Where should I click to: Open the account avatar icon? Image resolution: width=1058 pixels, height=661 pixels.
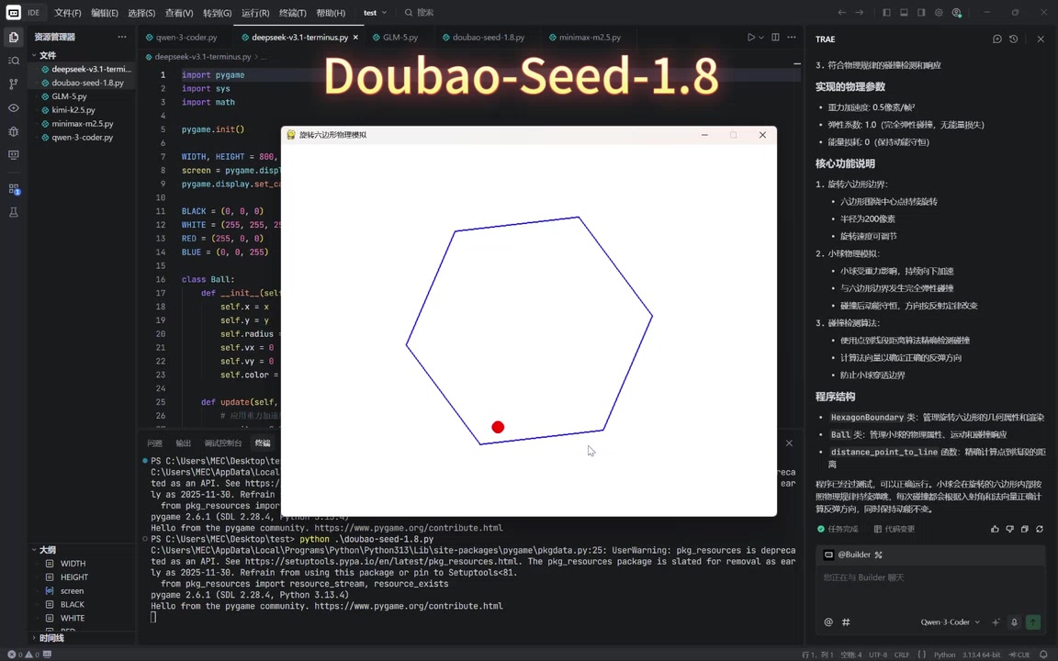956,12
